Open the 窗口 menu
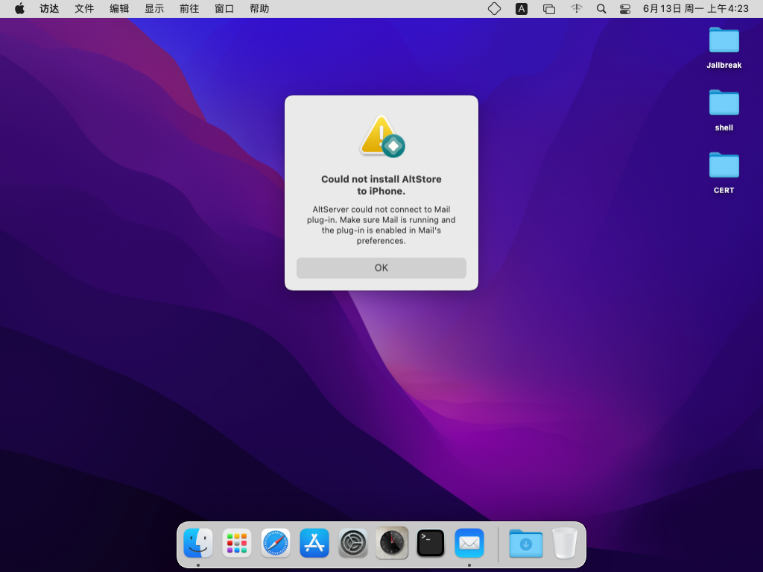The width and height of the screenshot is (763, 572). coord(224,9)
